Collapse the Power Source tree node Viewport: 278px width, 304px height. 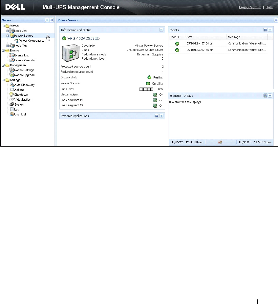click(x=7, y=36)
